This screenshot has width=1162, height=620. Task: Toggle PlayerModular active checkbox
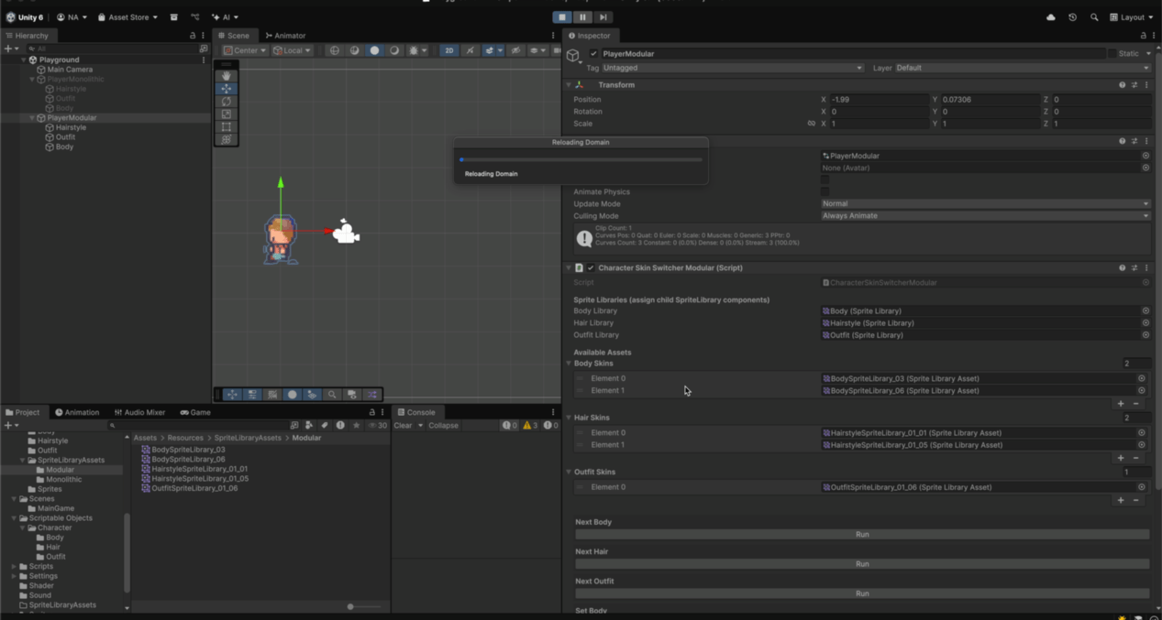pyautogui.click(x=593, y=54)
